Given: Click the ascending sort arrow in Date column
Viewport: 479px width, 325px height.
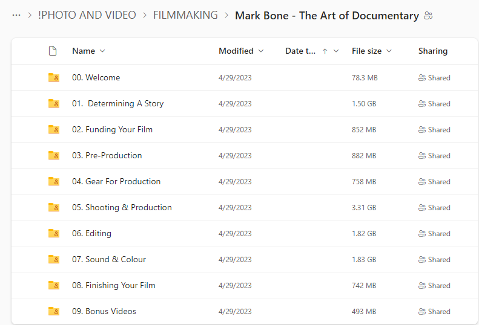Looking at the screenshot, I should tap(325, 51).
